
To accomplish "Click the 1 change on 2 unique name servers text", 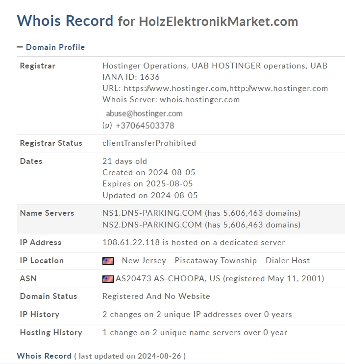I will 195,333.
